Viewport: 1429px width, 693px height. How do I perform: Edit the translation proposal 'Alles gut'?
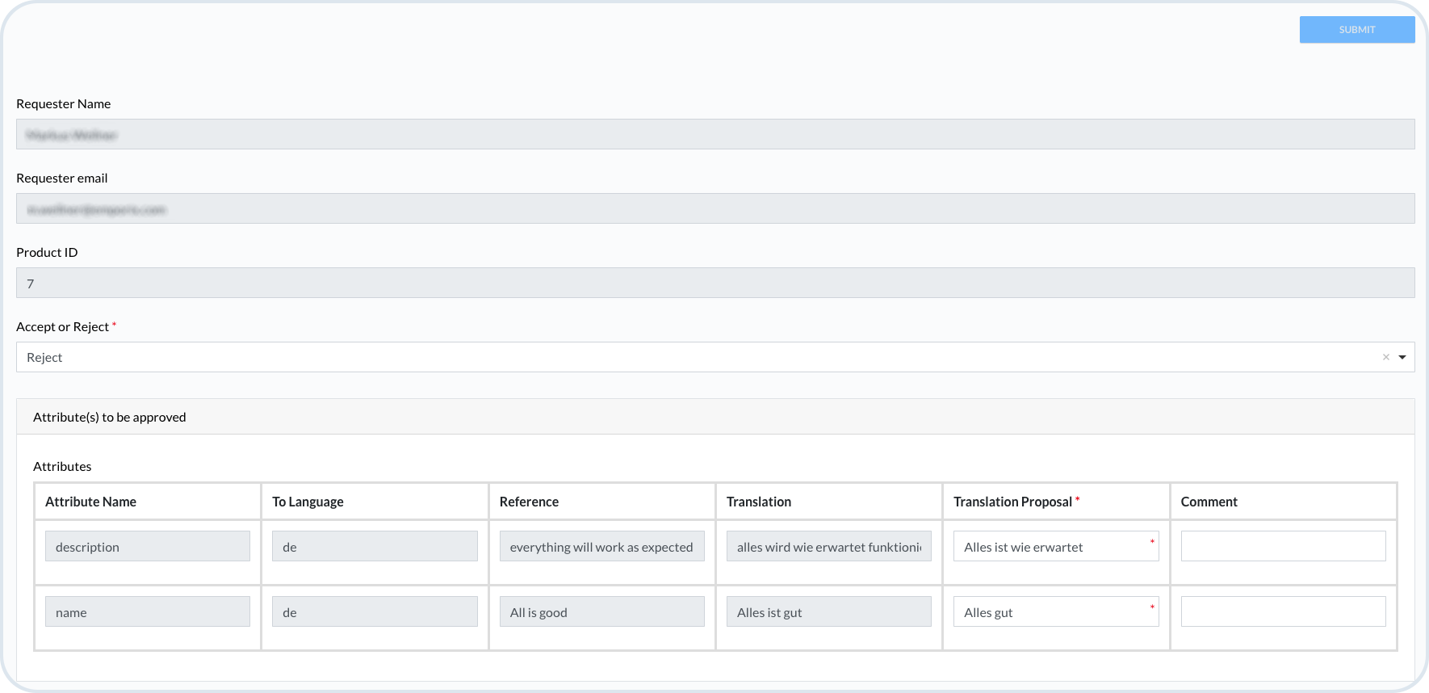click(x=1050, y=612)
